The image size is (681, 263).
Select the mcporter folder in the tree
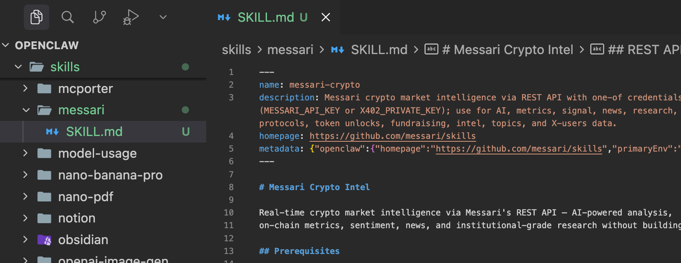pyautogui.click(x=85, y=88)
